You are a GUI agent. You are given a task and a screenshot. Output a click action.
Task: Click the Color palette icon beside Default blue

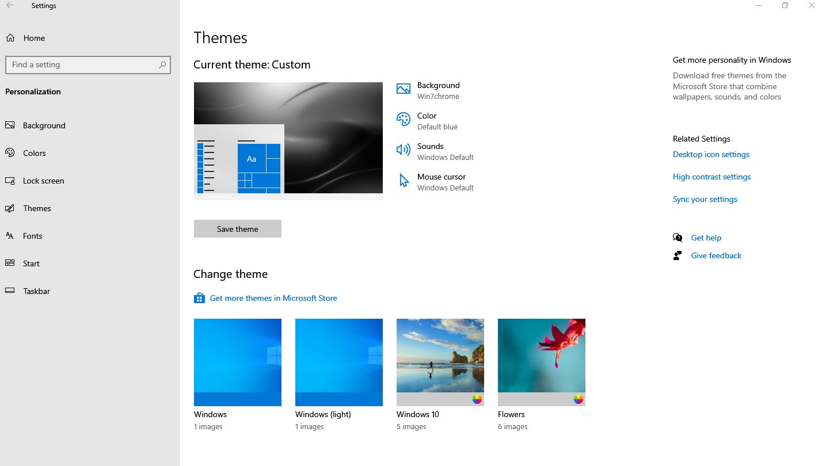click(404, 119)
